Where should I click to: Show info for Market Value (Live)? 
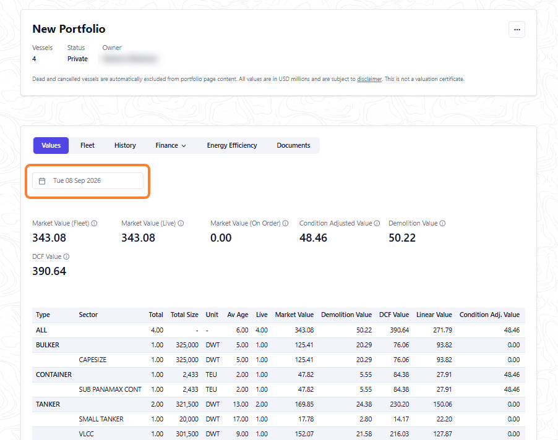181,223
